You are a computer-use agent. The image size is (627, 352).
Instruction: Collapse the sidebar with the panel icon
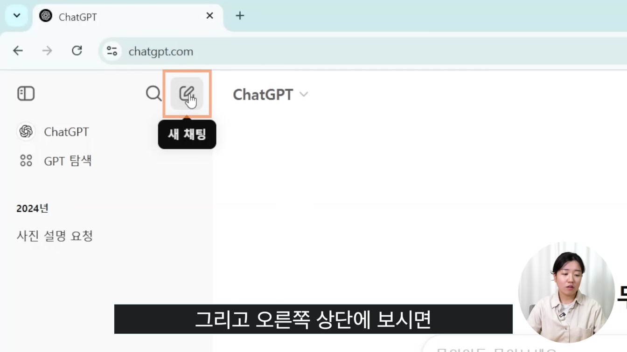pos(26,94)
